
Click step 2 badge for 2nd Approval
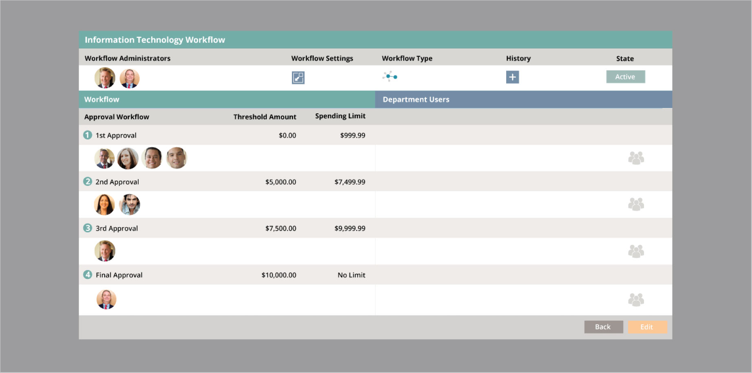tap(88, 181)
